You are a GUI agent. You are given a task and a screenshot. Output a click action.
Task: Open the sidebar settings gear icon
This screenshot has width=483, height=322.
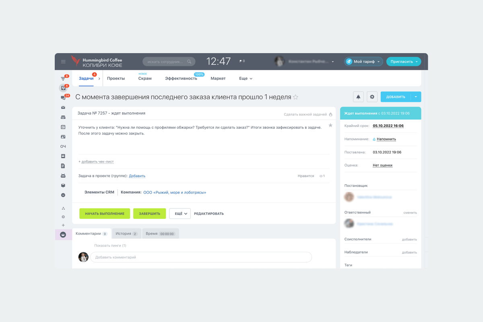pyautogui.click(x=63, y=217)
